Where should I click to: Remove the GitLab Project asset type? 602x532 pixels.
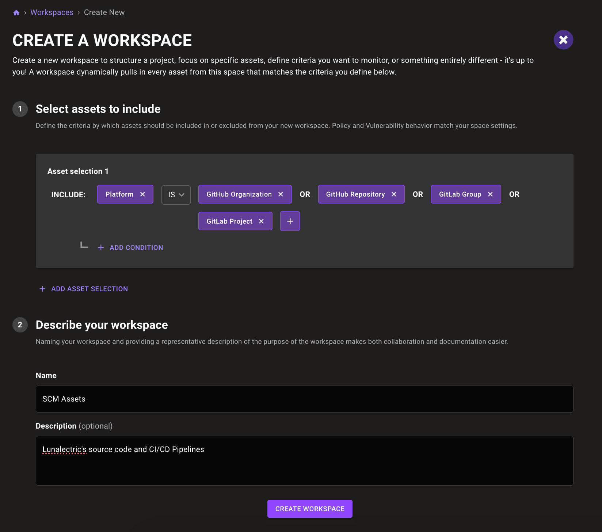pos(261,221)
